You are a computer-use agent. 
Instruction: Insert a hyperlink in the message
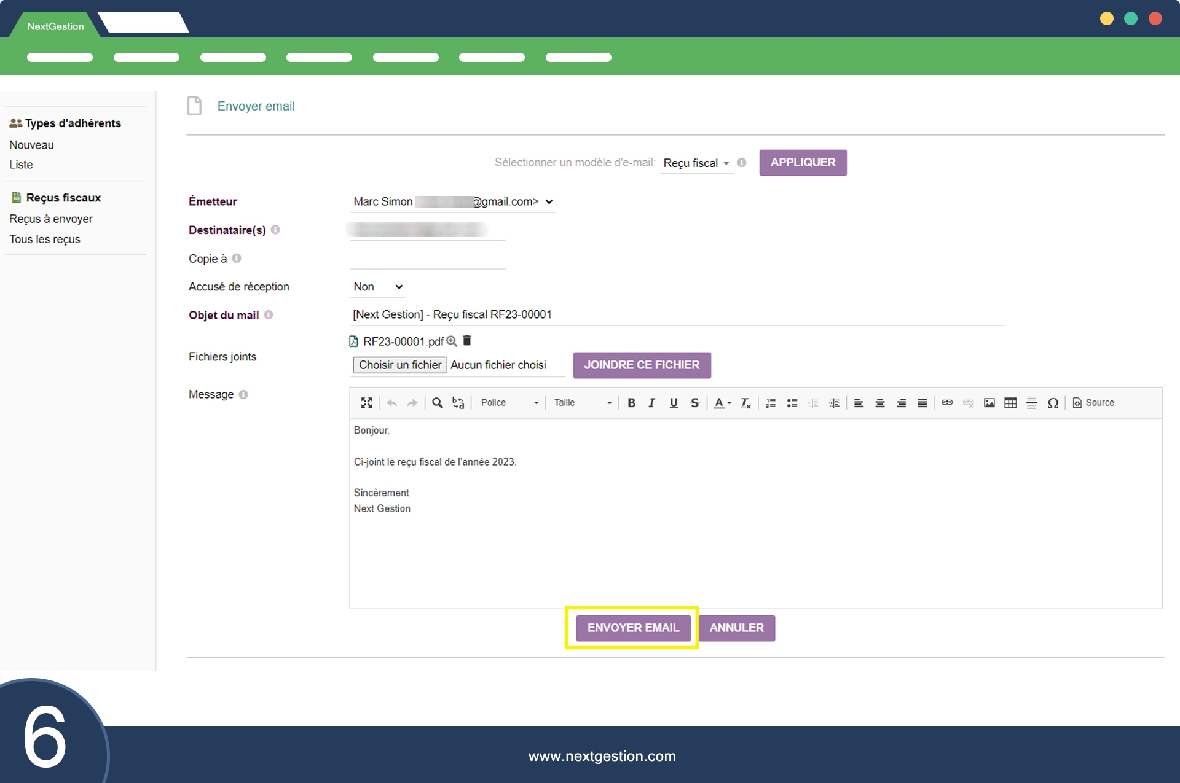(947, 403)
